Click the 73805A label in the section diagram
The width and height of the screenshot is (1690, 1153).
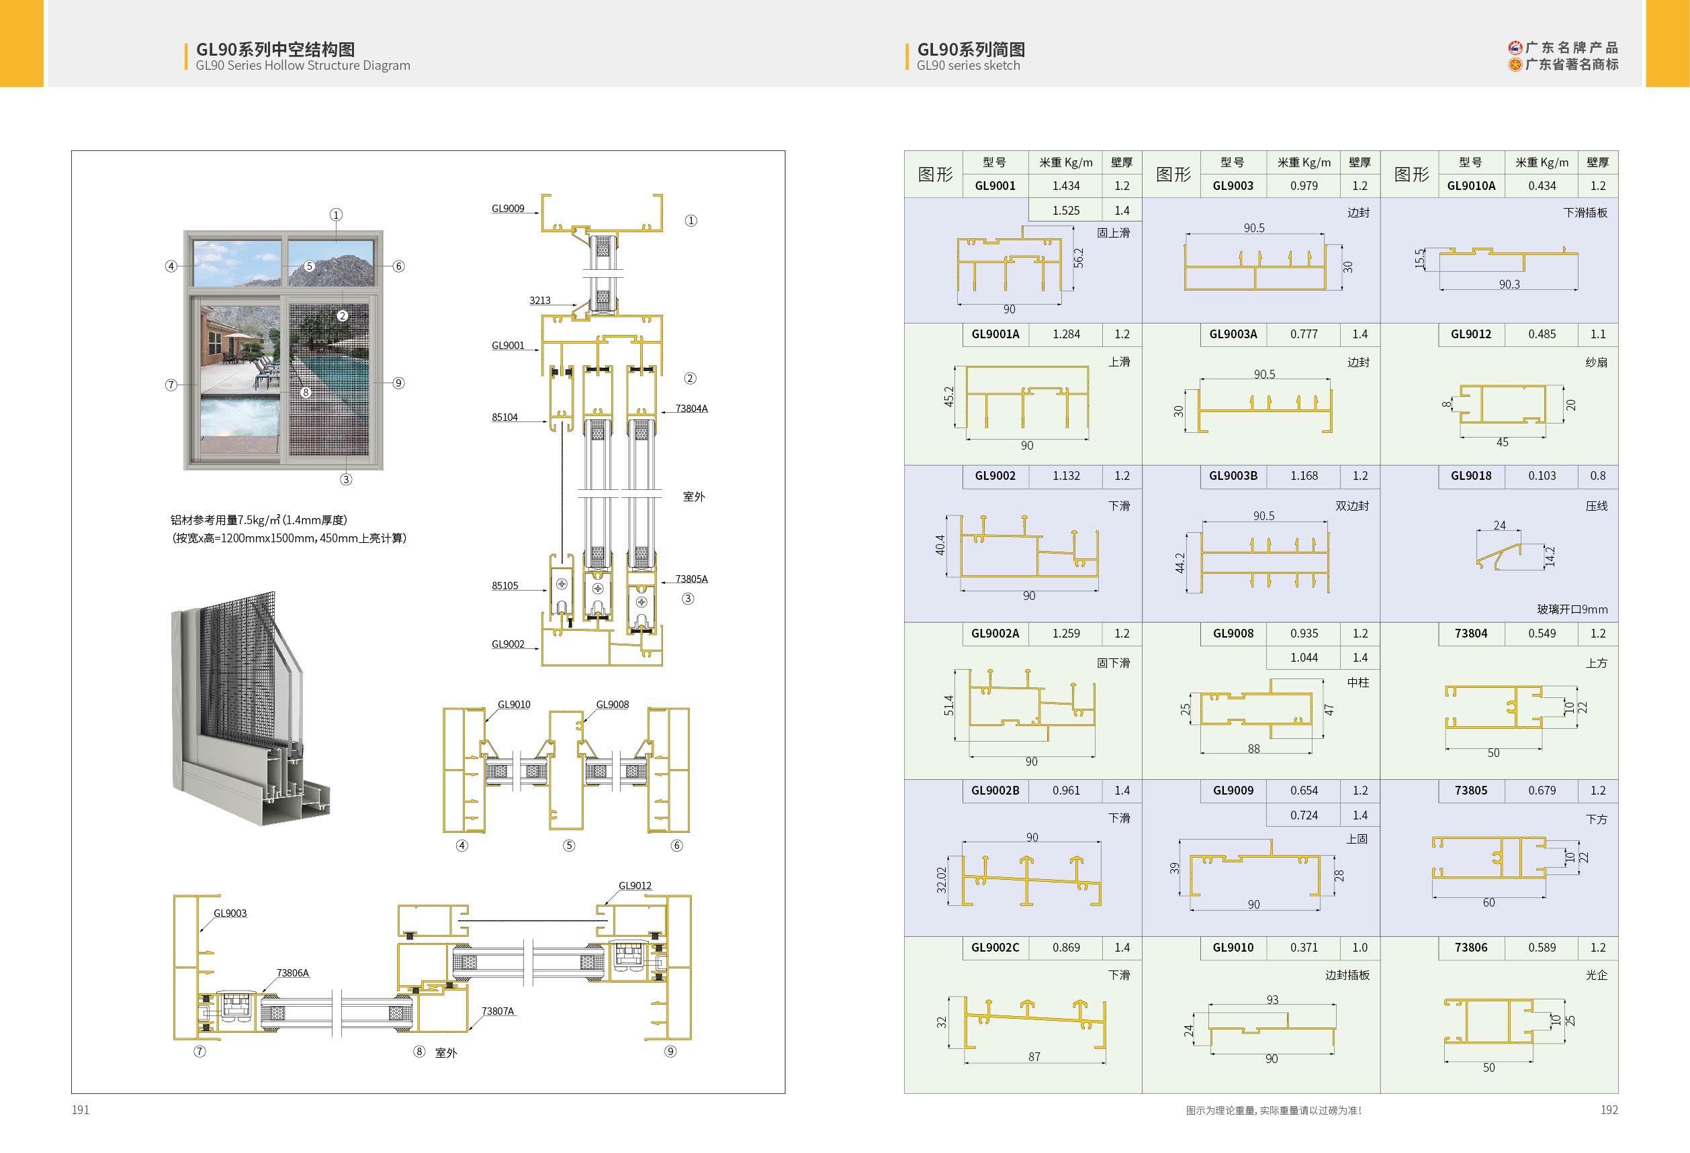(692, 579)
